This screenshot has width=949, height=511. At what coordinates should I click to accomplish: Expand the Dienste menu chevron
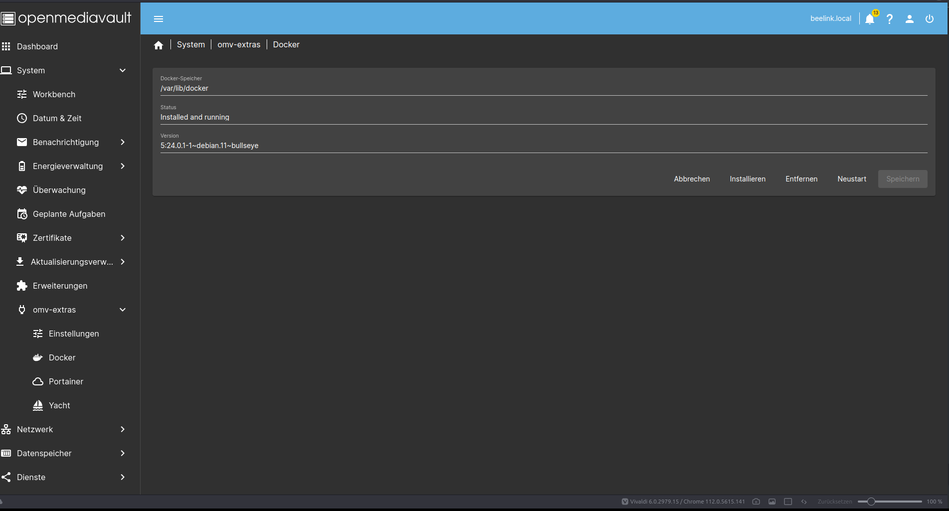pos(123,477)
